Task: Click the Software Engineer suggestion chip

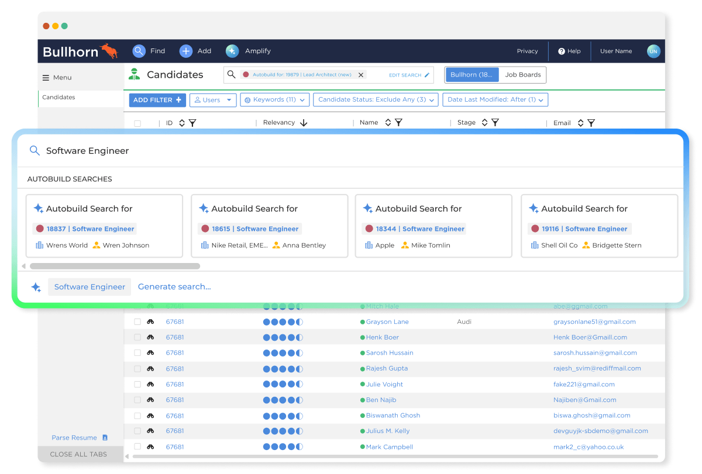Action: tap(90, 287)
